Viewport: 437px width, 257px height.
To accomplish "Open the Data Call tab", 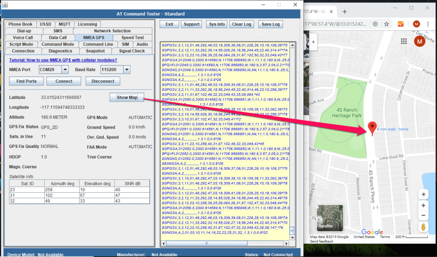I will pyautogui.click(x=58, y=38).
